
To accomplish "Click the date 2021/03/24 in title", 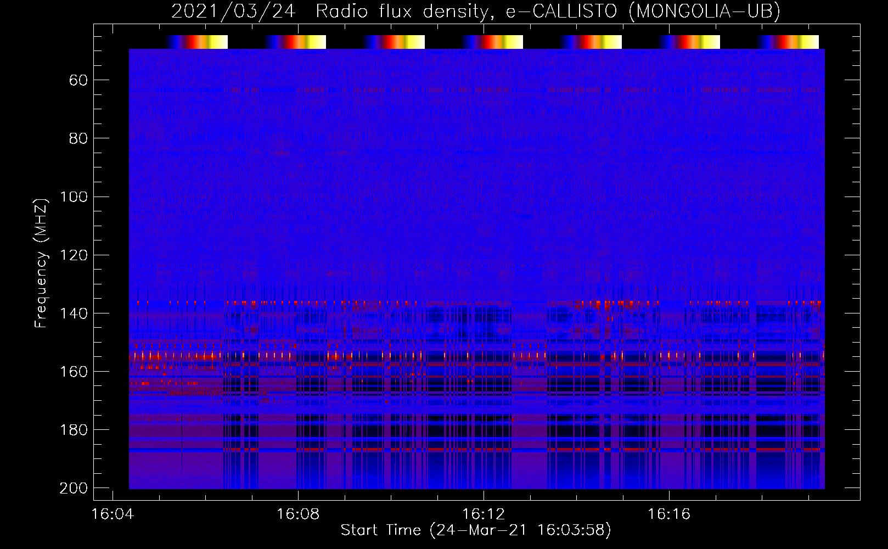I will tap(233, 11).
